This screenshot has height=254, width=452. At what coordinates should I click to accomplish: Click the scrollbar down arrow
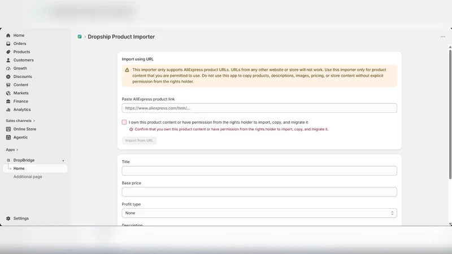click(450, 224)
